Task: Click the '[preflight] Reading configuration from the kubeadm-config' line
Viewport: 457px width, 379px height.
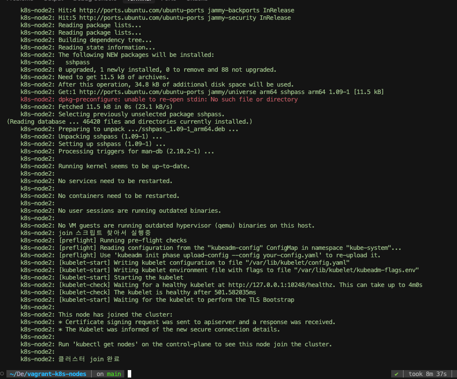Action: (211, 248)
